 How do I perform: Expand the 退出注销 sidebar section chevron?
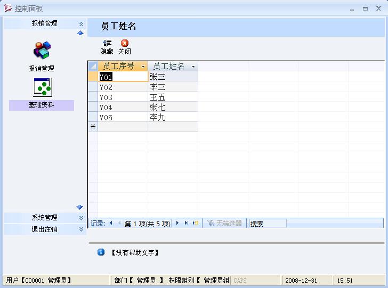(81, 229)
